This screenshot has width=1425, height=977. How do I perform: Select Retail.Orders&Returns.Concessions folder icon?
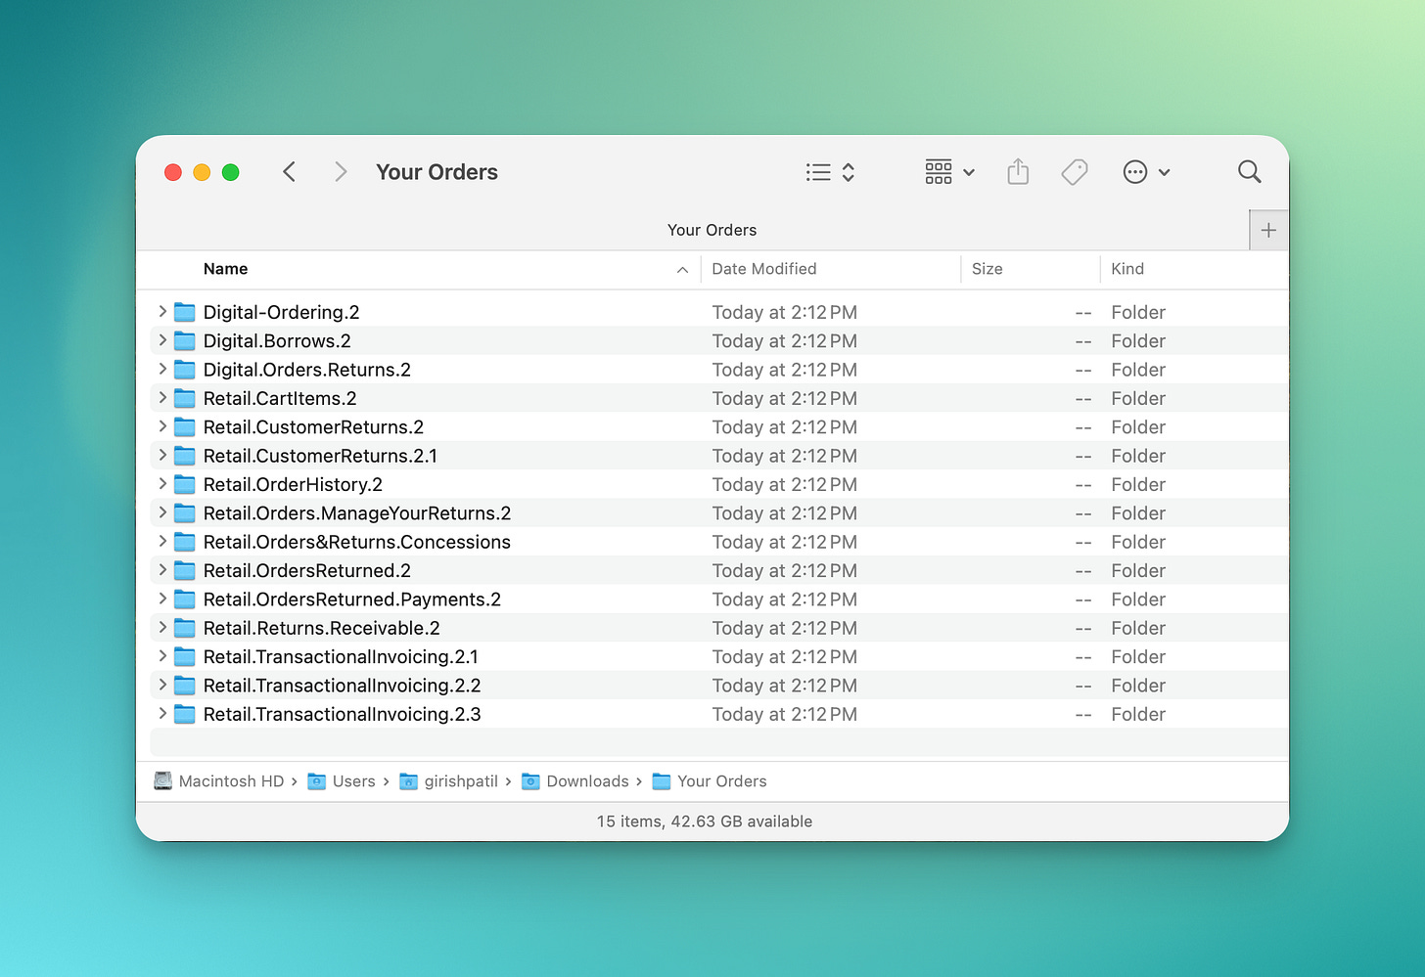185,542
